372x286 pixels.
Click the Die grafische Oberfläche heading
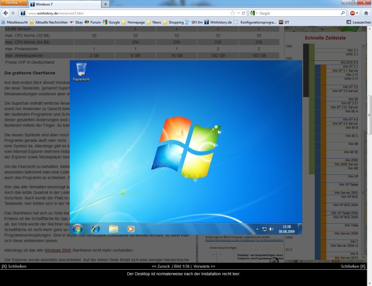point(30,73)
